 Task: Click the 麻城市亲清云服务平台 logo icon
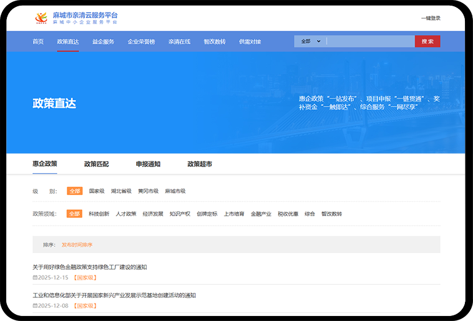click(x=41, y=18)
